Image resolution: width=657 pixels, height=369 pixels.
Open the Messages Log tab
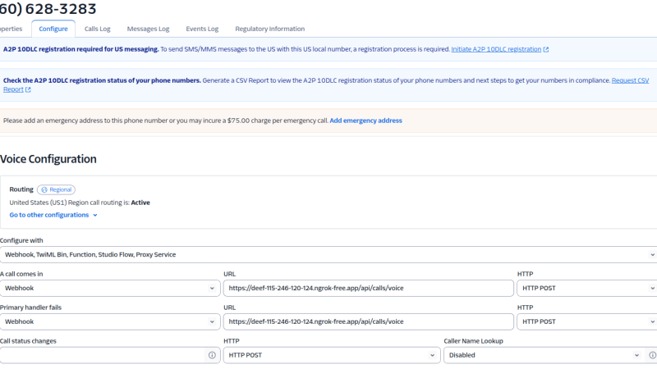pos(148,29)
